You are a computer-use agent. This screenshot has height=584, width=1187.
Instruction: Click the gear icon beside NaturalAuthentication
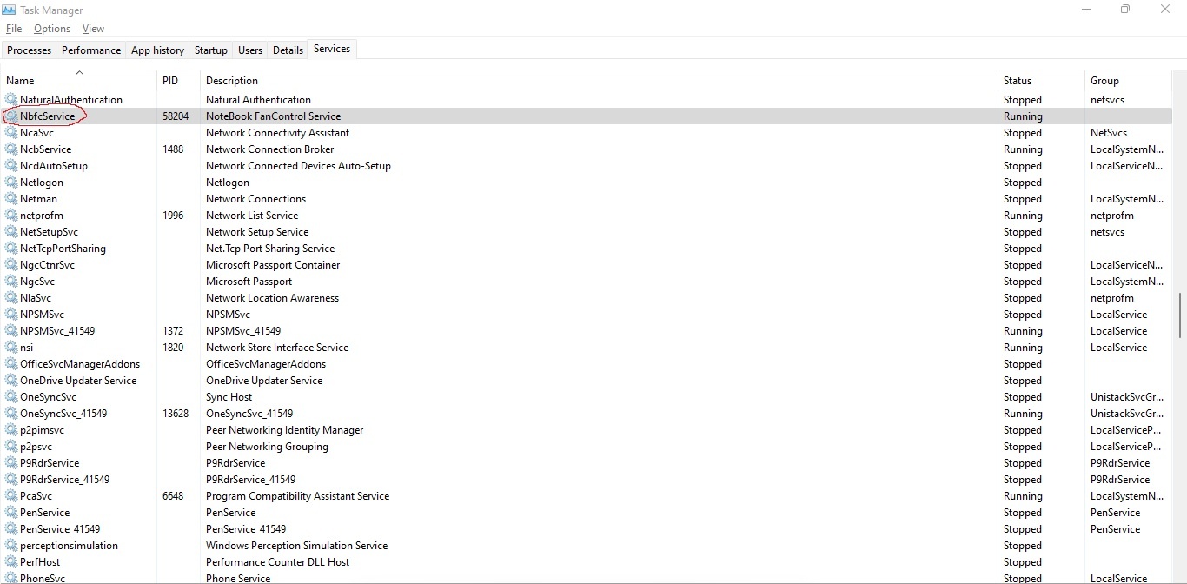(11, 99)
